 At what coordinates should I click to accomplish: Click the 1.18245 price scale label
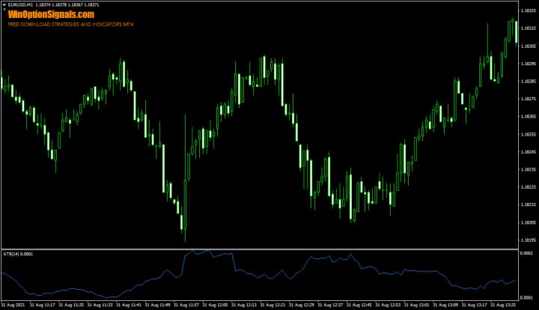tap(528, 152)
